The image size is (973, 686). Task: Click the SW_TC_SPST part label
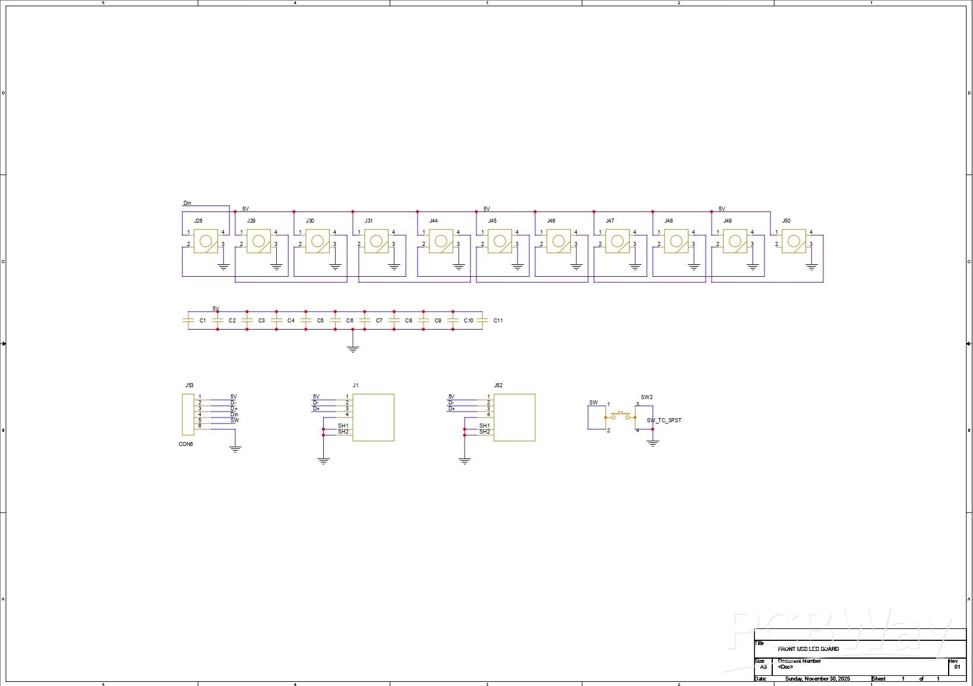[x=664, y=420]
